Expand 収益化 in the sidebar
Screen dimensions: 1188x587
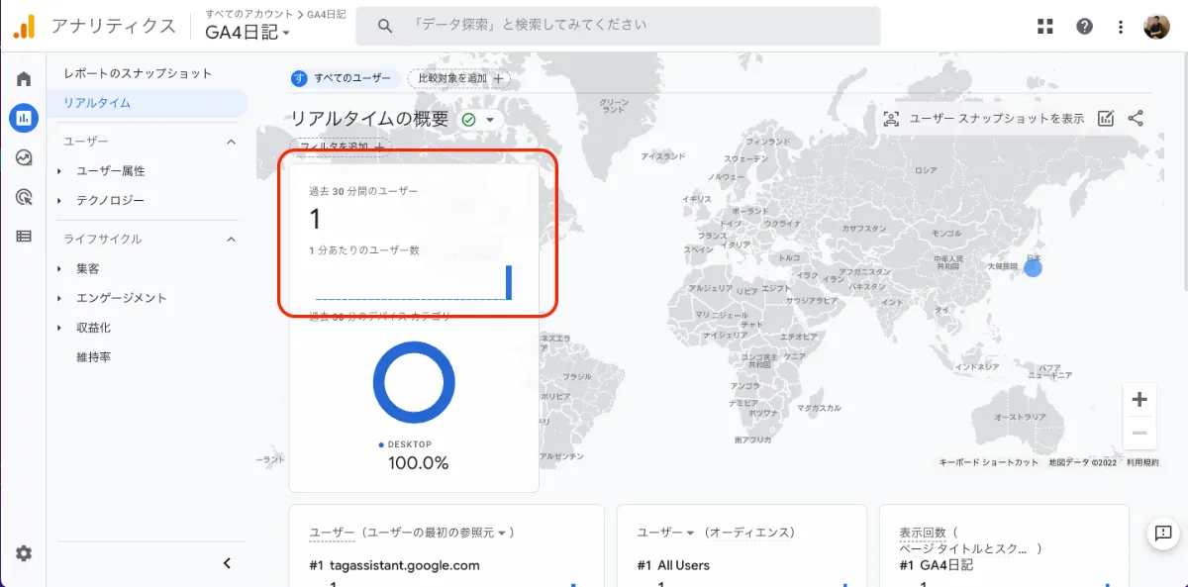point(59,328)
